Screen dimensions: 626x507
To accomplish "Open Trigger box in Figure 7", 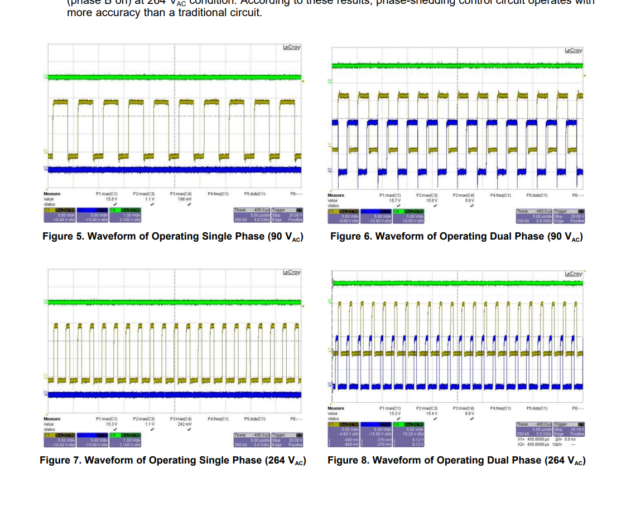I will (x=287, y=440).
